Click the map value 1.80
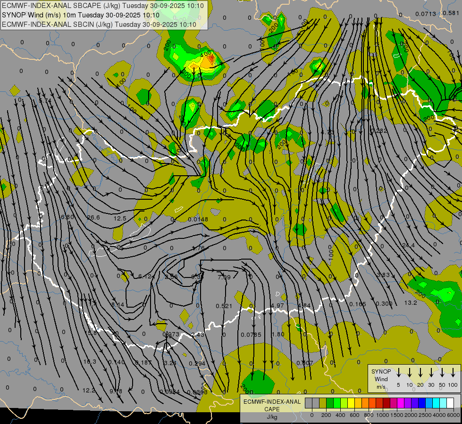This screenshot has height=424, width=462. point(278,334)
